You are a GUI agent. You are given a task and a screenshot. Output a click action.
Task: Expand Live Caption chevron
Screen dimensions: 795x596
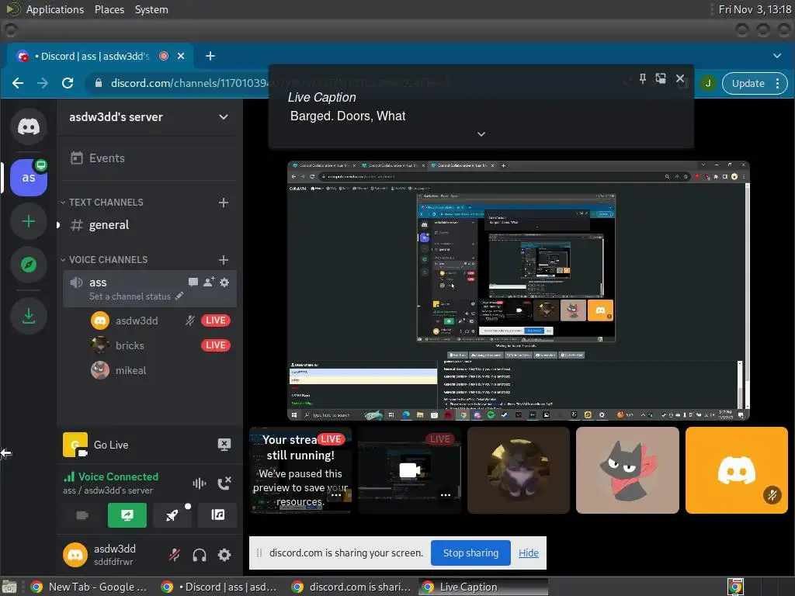pos(481,133)
